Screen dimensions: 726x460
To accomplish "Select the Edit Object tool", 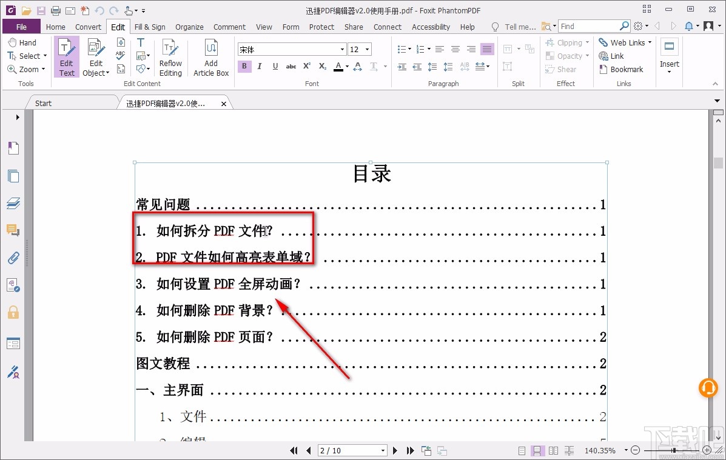I will coord(95,56).
